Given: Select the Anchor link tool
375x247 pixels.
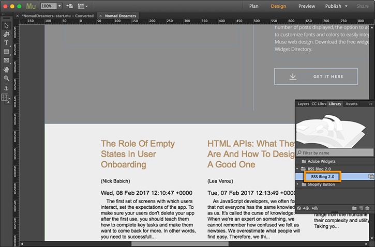Looking at the screenshot, I should point(6,88).
